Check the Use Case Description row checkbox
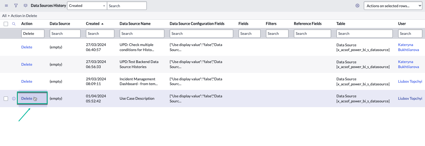The height and width of the screenshot is (146, 425). 6,99
